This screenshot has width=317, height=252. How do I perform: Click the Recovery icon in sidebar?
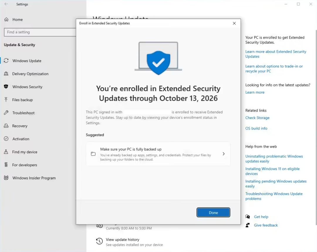(6, 126)
